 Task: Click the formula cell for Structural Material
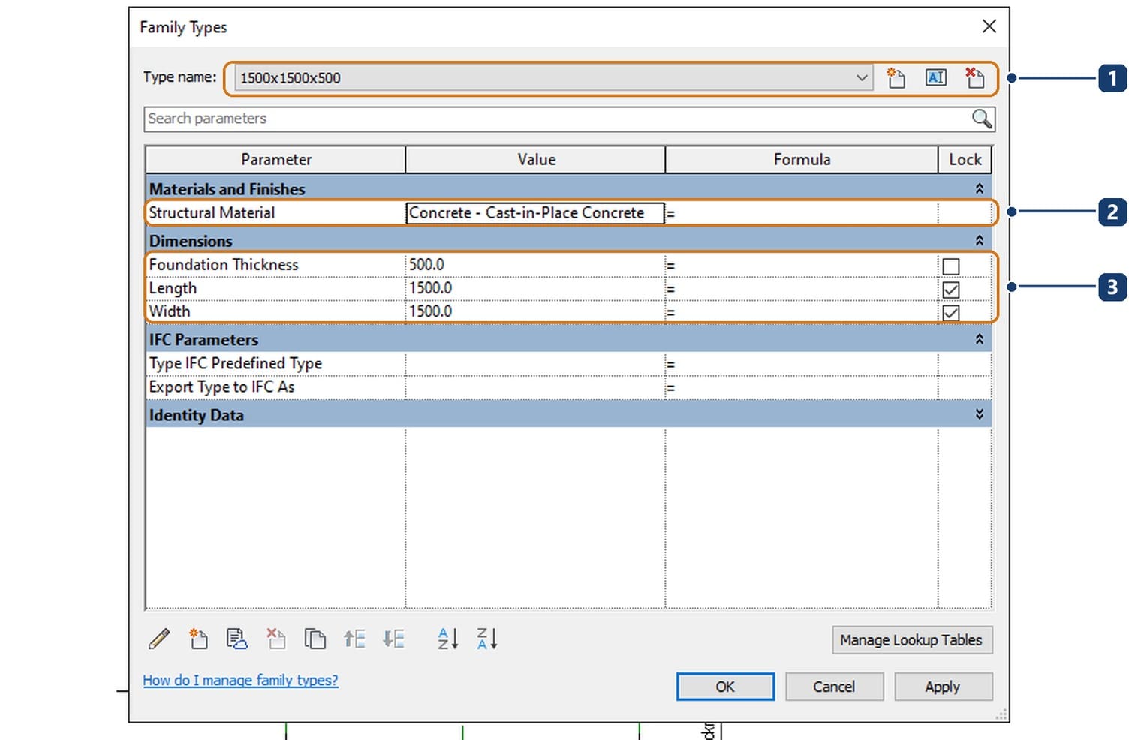pos(801,213)
